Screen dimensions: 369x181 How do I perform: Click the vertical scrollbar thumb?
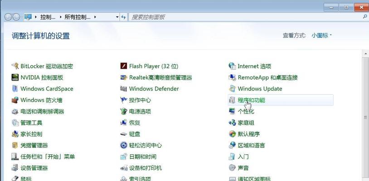pos(366,117)
